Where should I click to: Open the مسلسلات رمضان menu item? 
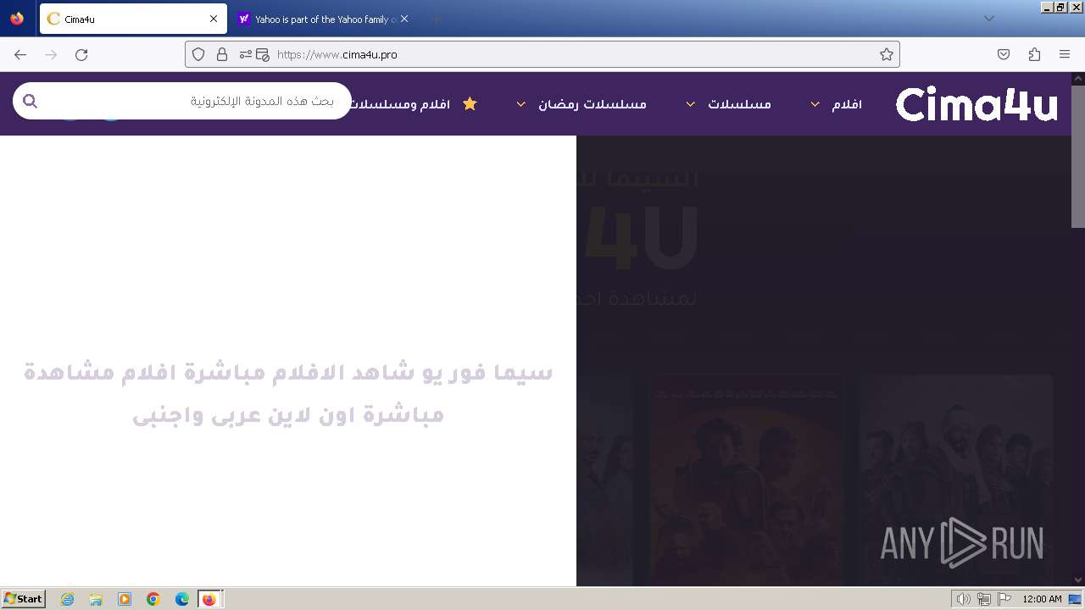(593, 104)
